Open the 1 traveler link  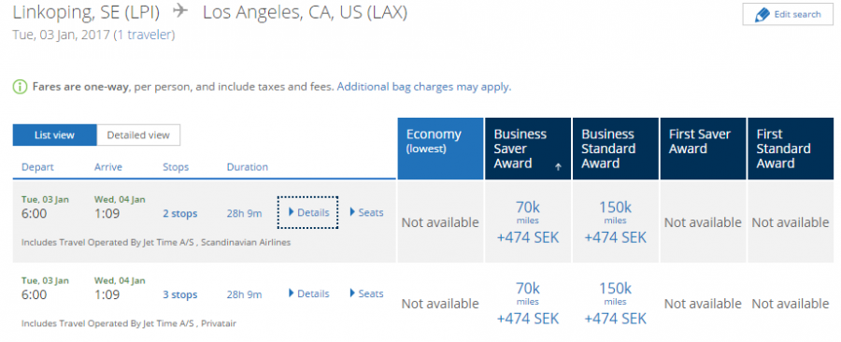[x=144, y=36]
